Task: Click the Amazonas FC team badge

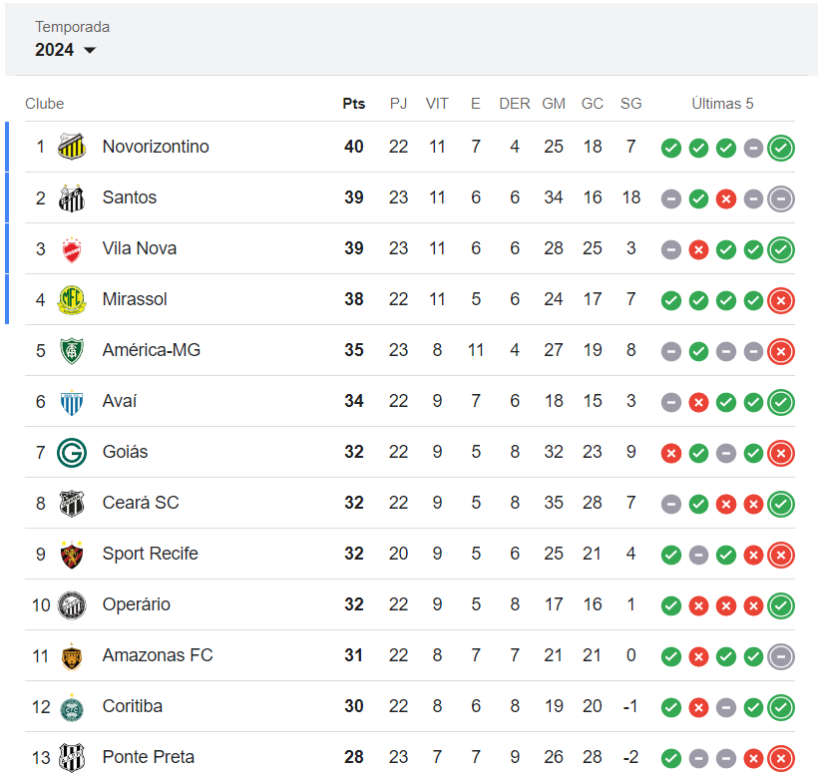Action: (x=72, y=655)
